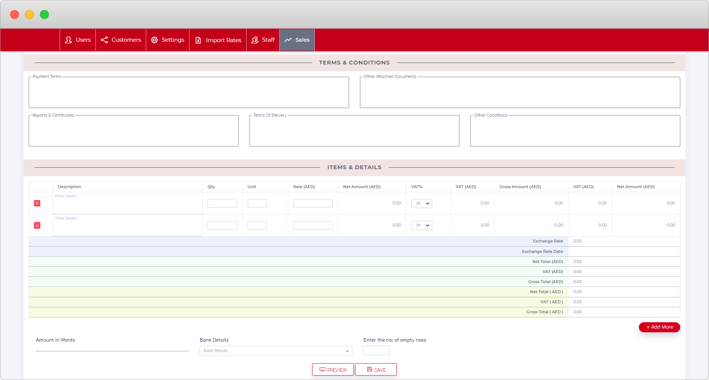Click the Settings gear icon
709x380 pixels.
[x=154, y=40]
